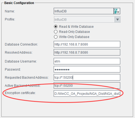This screenshot has width=135, height=118.
Task: Select the Resolved Address field
Action: [x=87, y=52]
